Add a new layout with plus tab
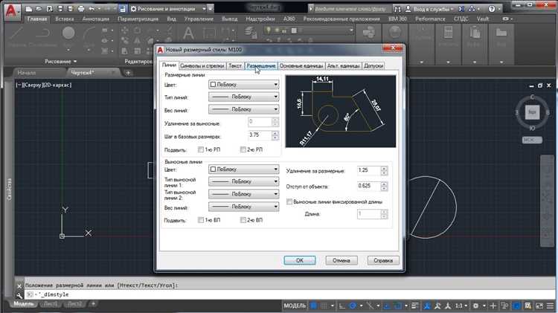The image size is (558, 313). [x=93, y=303]
